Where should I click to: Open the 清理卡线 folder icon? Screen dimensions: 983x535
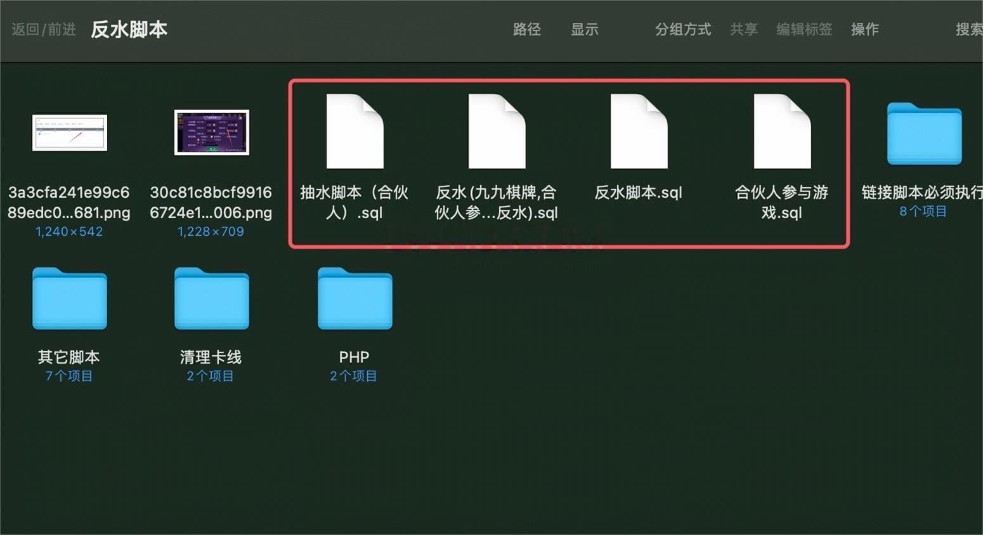[x=211, y=299]
